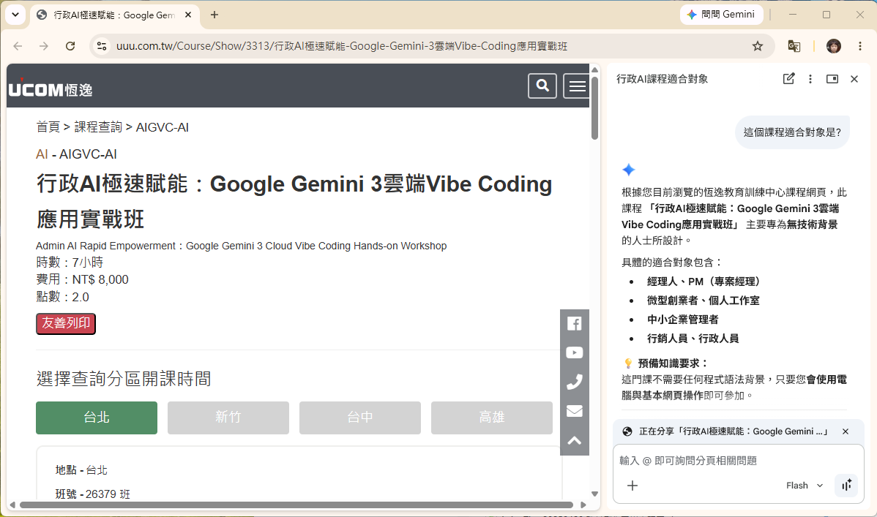Stop sharing the 行政AI極速賦能 tab
877x517 pixels.
pyautogui.click(x=845, y=431)
